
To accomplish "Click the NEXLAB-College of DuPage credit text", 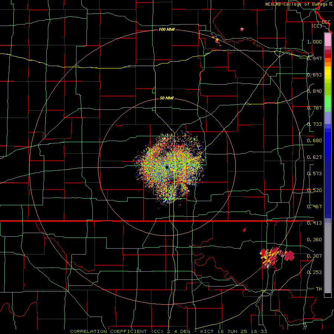I will click(299, 4).
